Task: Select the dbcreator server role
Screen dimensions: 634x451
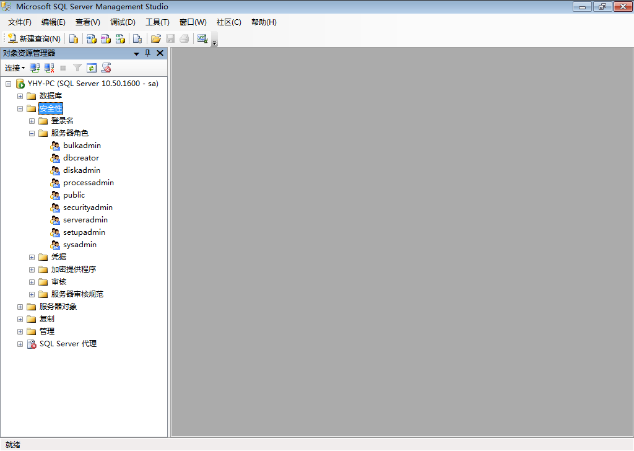Action: coord(81,158)
